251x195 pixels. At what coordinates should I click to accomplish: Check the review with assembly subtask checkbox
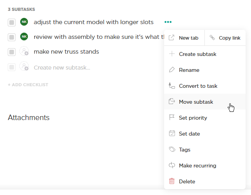(12, 37)
